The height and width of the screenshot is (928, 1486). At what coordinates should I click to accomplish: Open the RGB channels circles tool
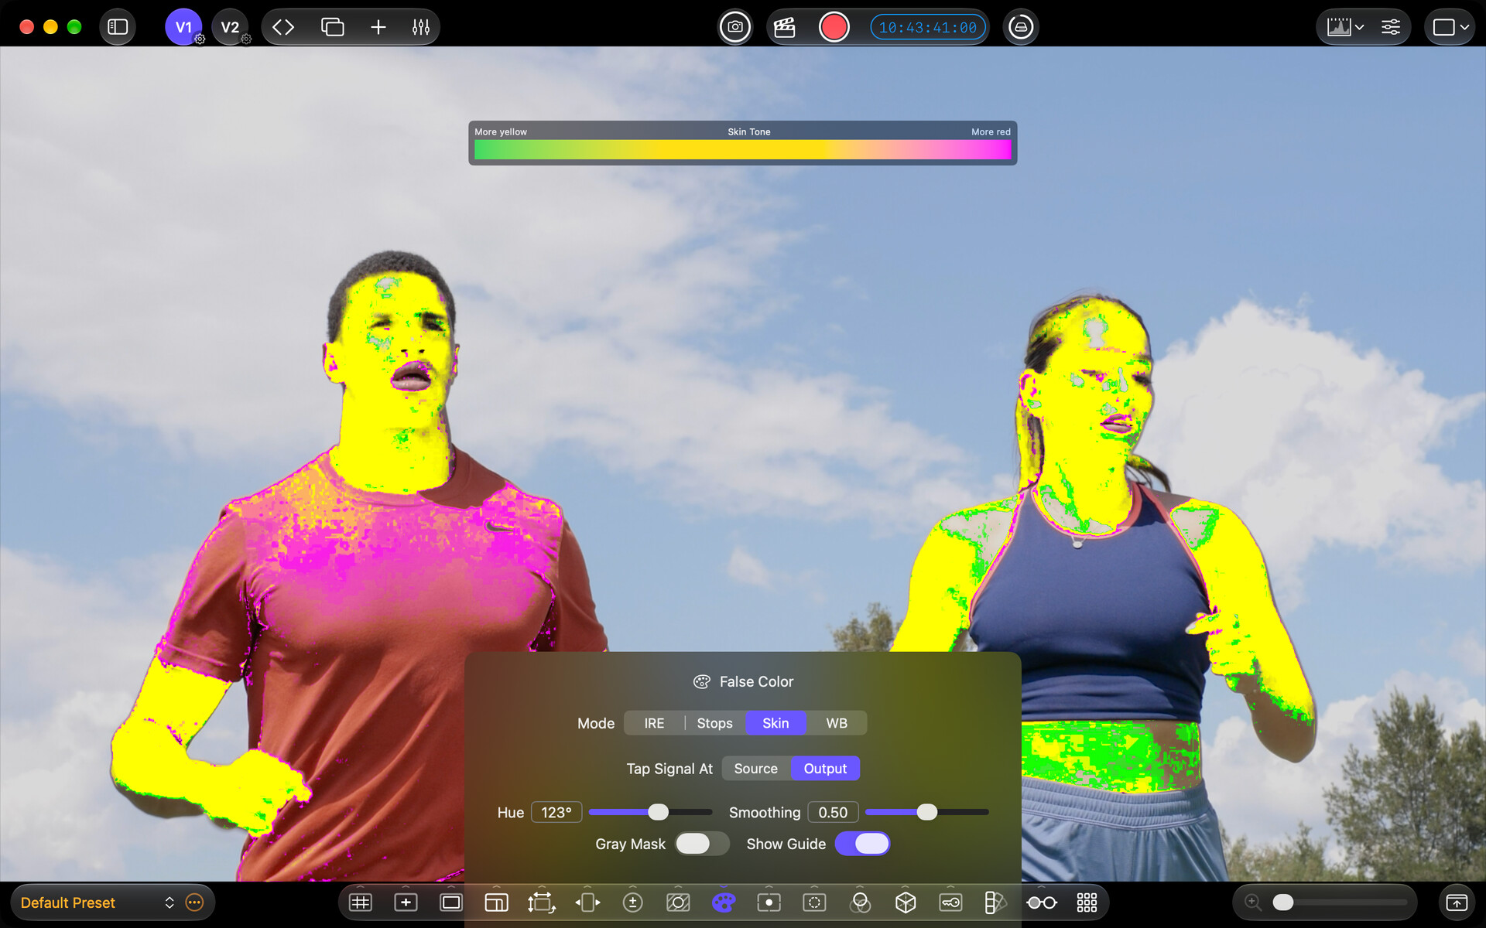click(860, 902)
